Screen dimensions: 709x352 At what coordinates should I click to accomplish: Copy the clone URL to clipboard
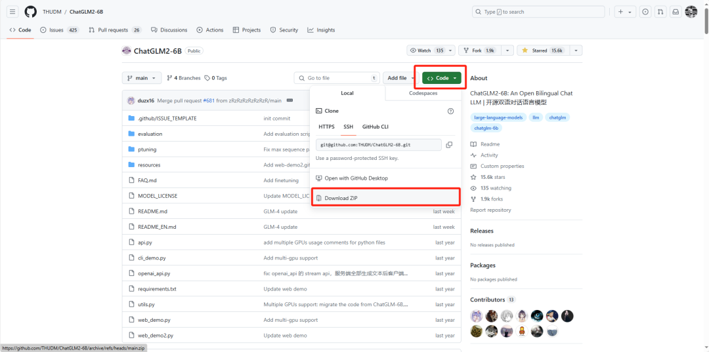449,145
